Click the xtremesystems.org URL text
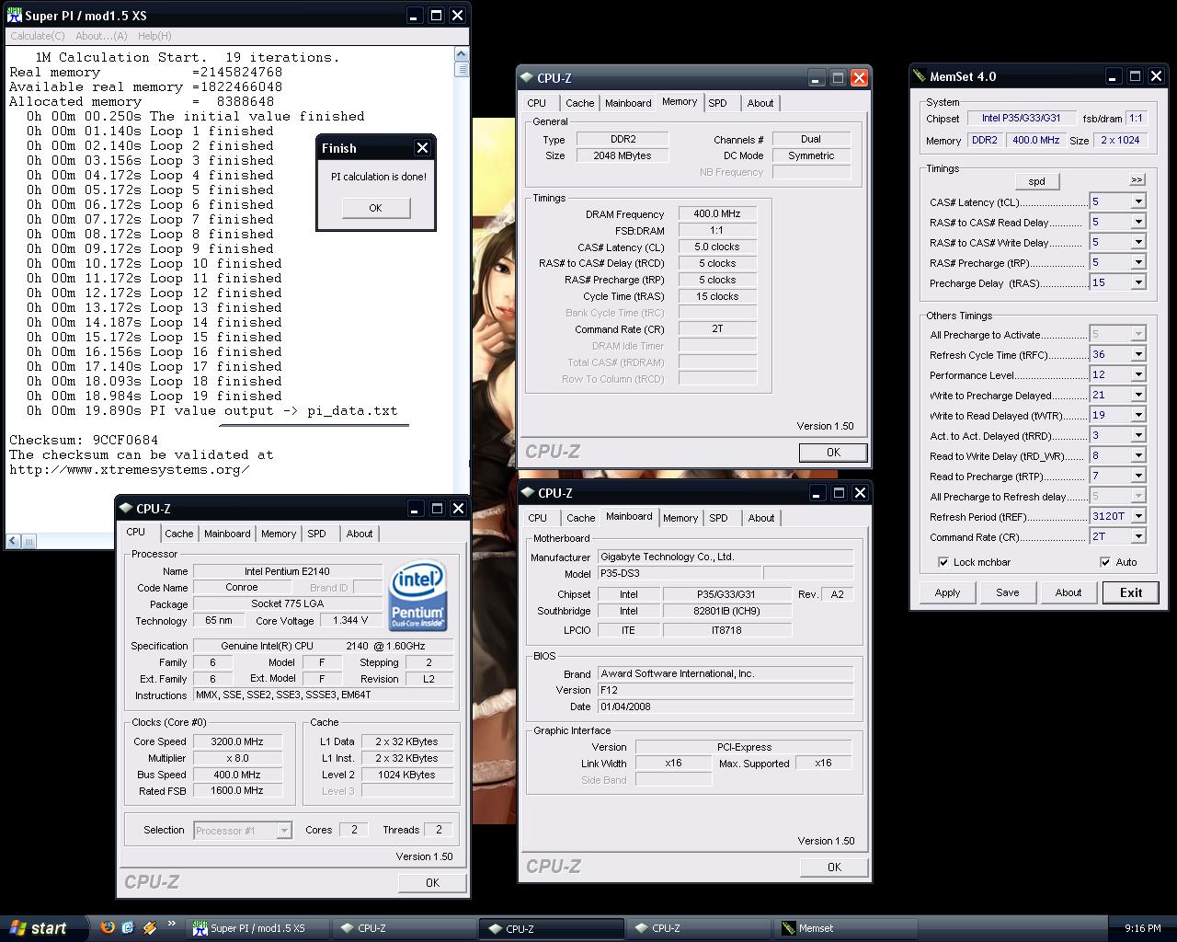 (130, 469)
